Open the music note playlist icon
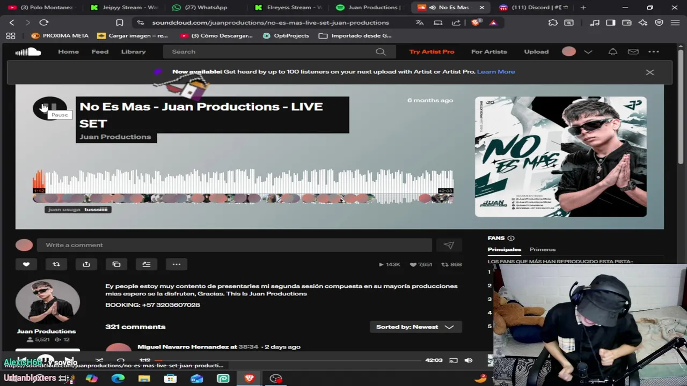 point(595,23)
